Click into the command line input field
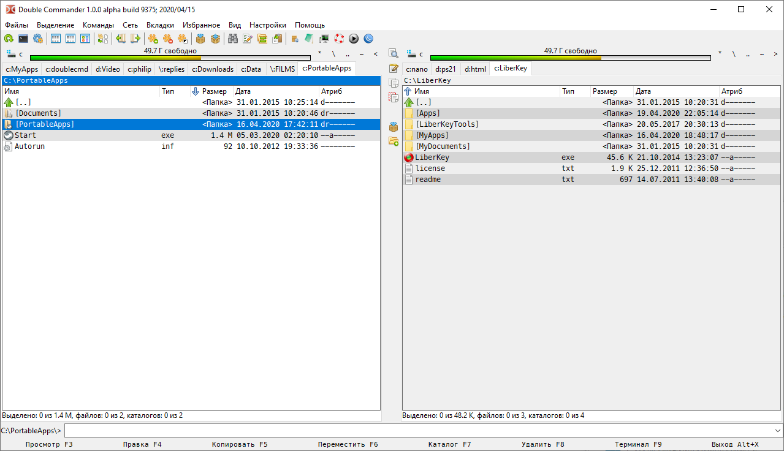Viewport: 784px width, 451px height. coord(417,430)
